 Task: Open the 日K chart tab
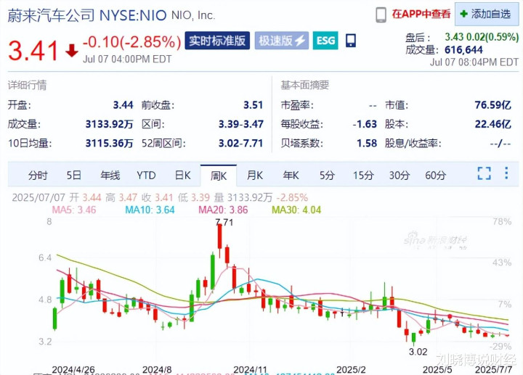pos(183,176)
